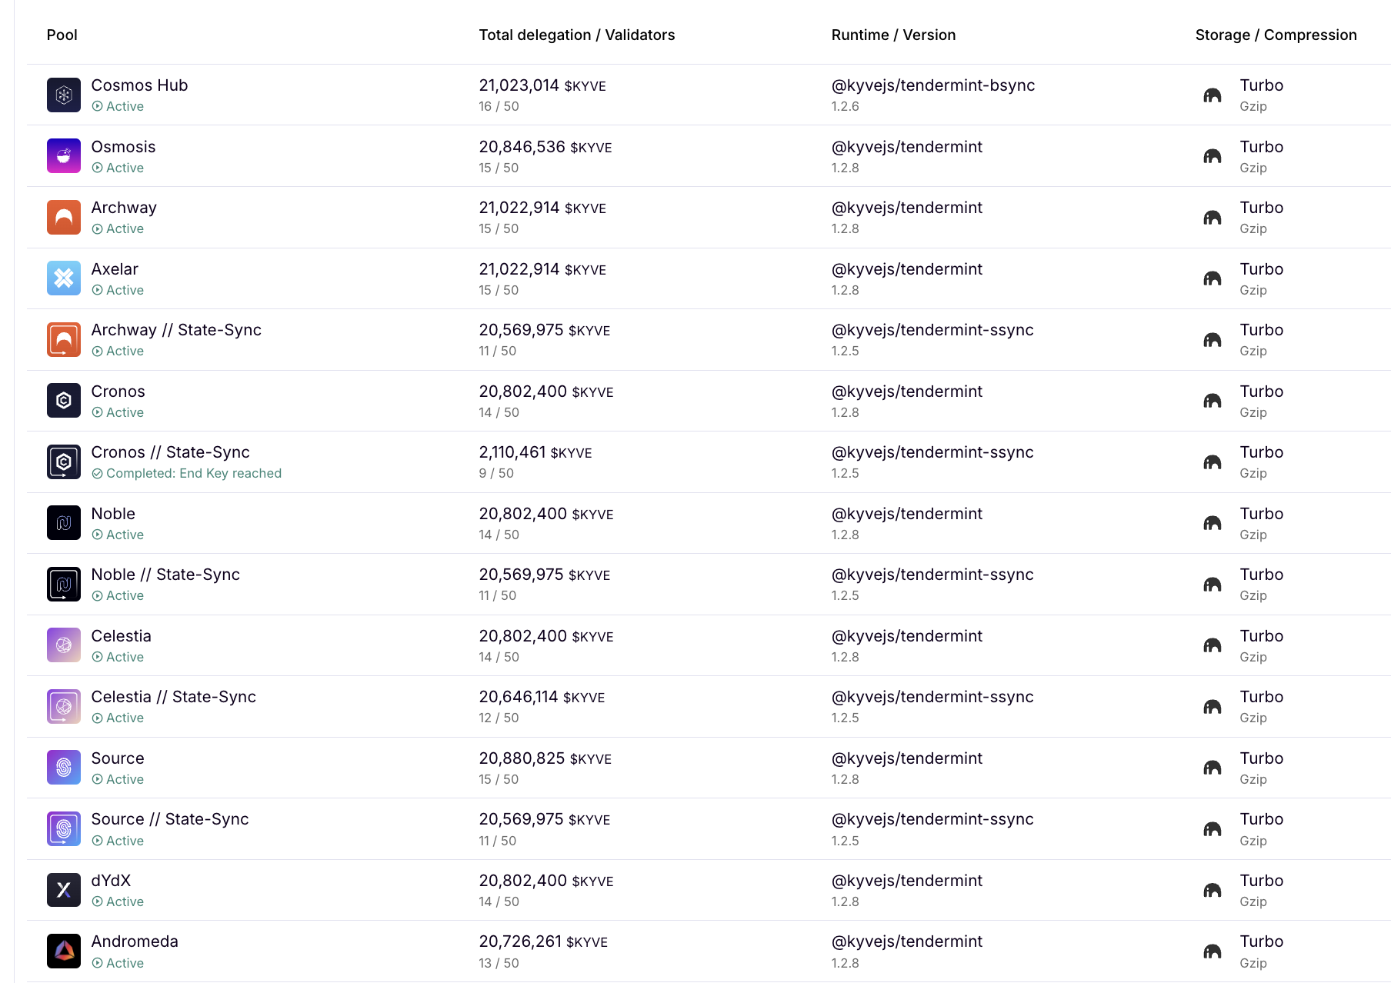The width and height of the screenshot is (1391, 983).
Task: Click the Axelar pool logo icon
Action: 64,278
